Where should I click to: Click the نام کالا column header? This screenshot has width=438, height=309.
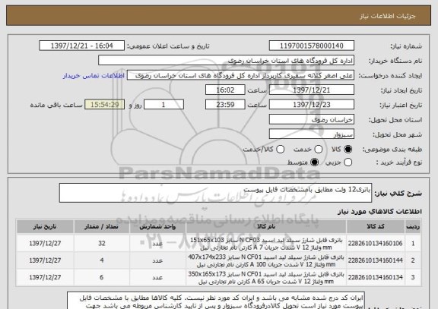(266, 226)
